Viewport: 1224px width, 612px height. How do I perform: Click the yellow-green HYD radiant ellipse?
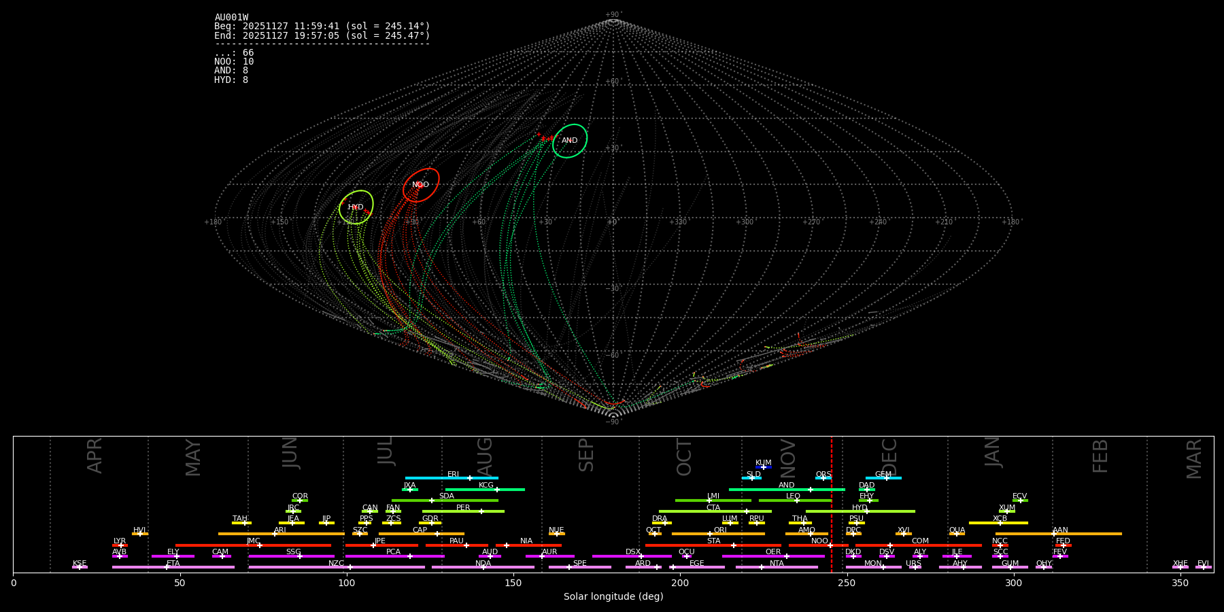pos(356,207)
